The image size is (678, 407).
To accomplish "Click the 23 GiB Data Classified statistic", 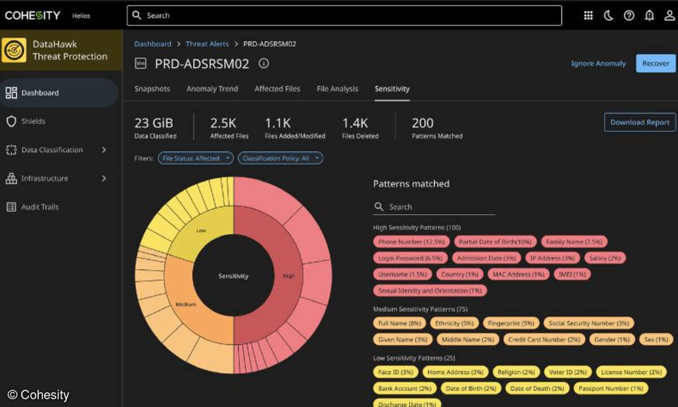I will click(155, 128).
